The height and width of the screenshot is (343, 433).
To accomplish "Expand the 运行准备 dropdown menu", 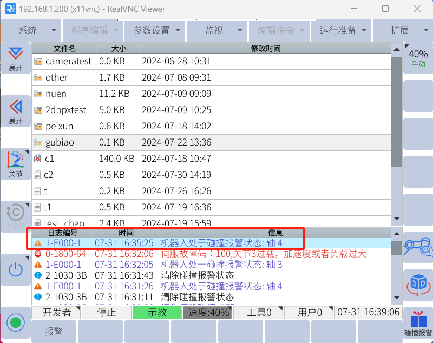I will (342, 30).
